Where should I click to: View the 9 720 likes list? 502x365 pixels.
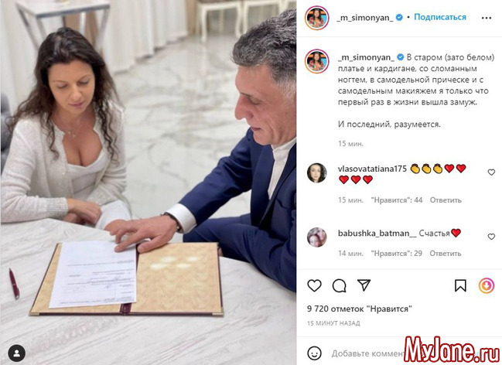(359, 309)
